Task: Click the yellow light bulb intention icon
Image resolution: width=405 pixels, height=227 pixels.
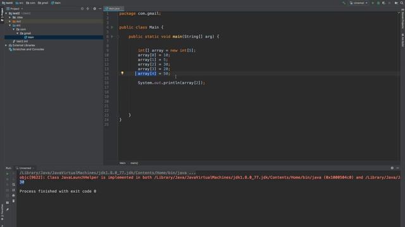Action: tap(122, 73)
